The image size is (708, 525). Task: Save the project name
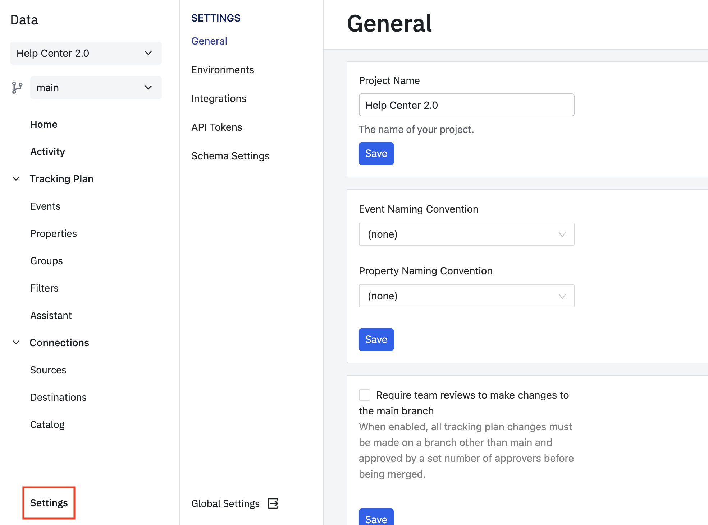pos(376,154)
